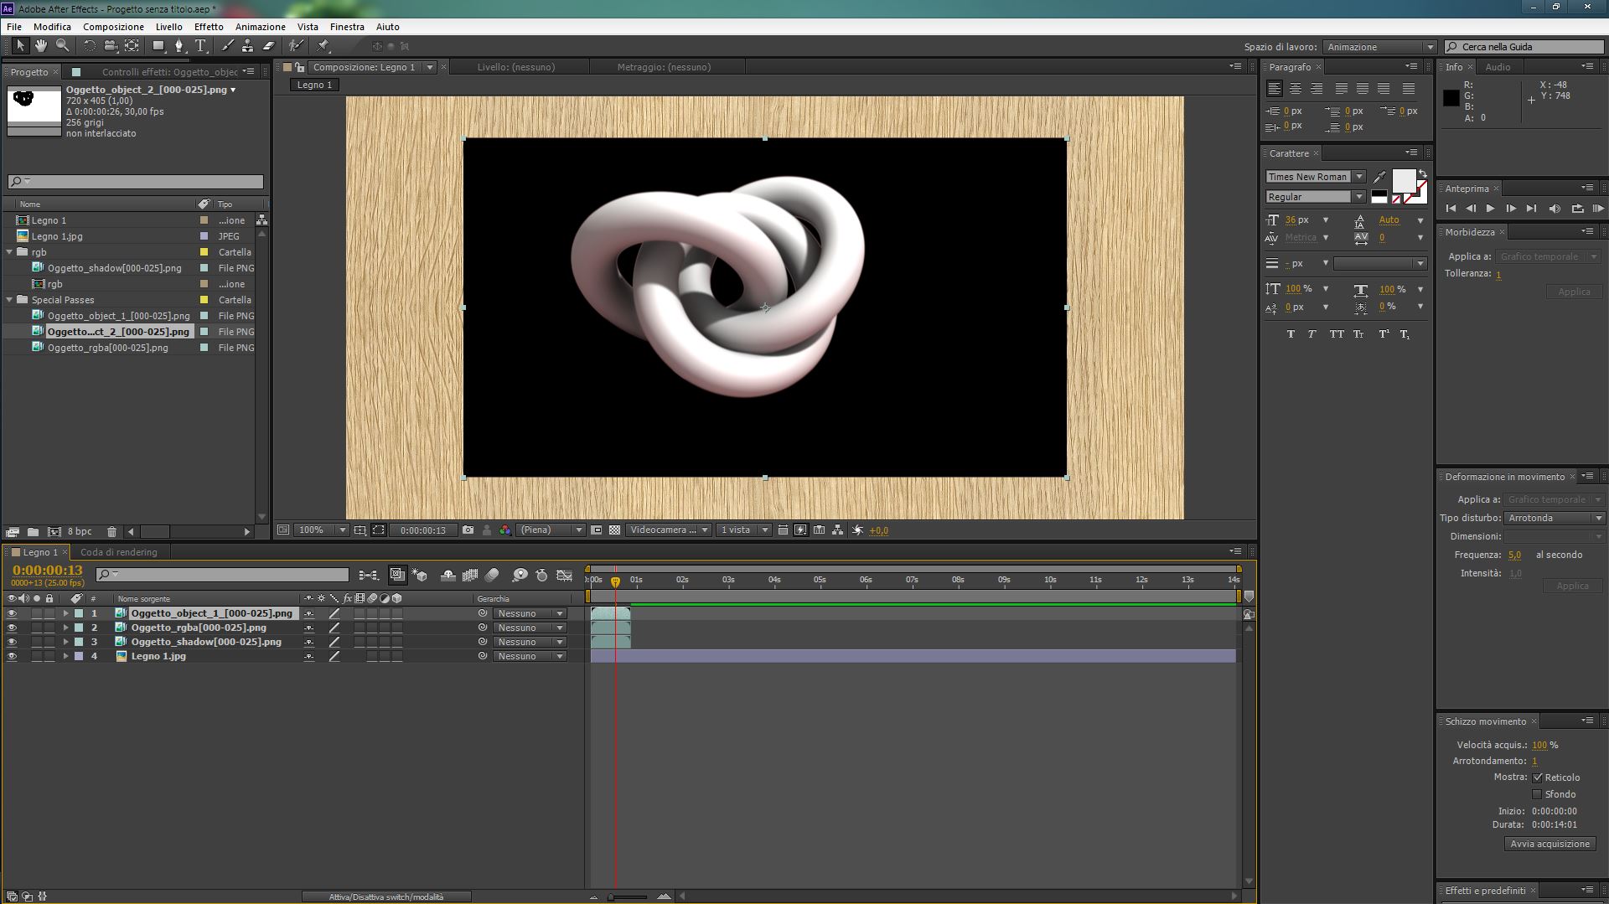Open the channel display RGB icon

pos(504,530)
